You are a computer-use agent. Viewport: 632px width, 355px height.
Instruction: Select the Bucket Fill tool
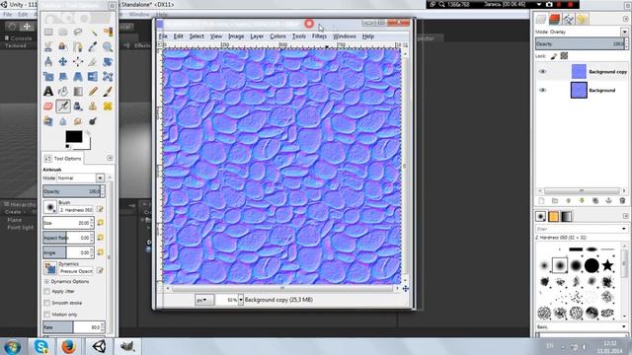coord(63,92)
